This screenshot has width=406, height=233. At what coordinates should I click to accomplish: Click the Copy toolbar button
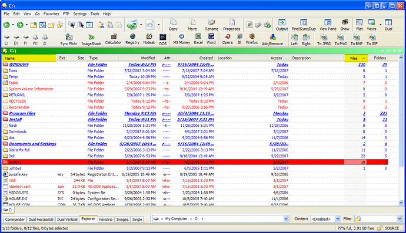coord(173,25)
